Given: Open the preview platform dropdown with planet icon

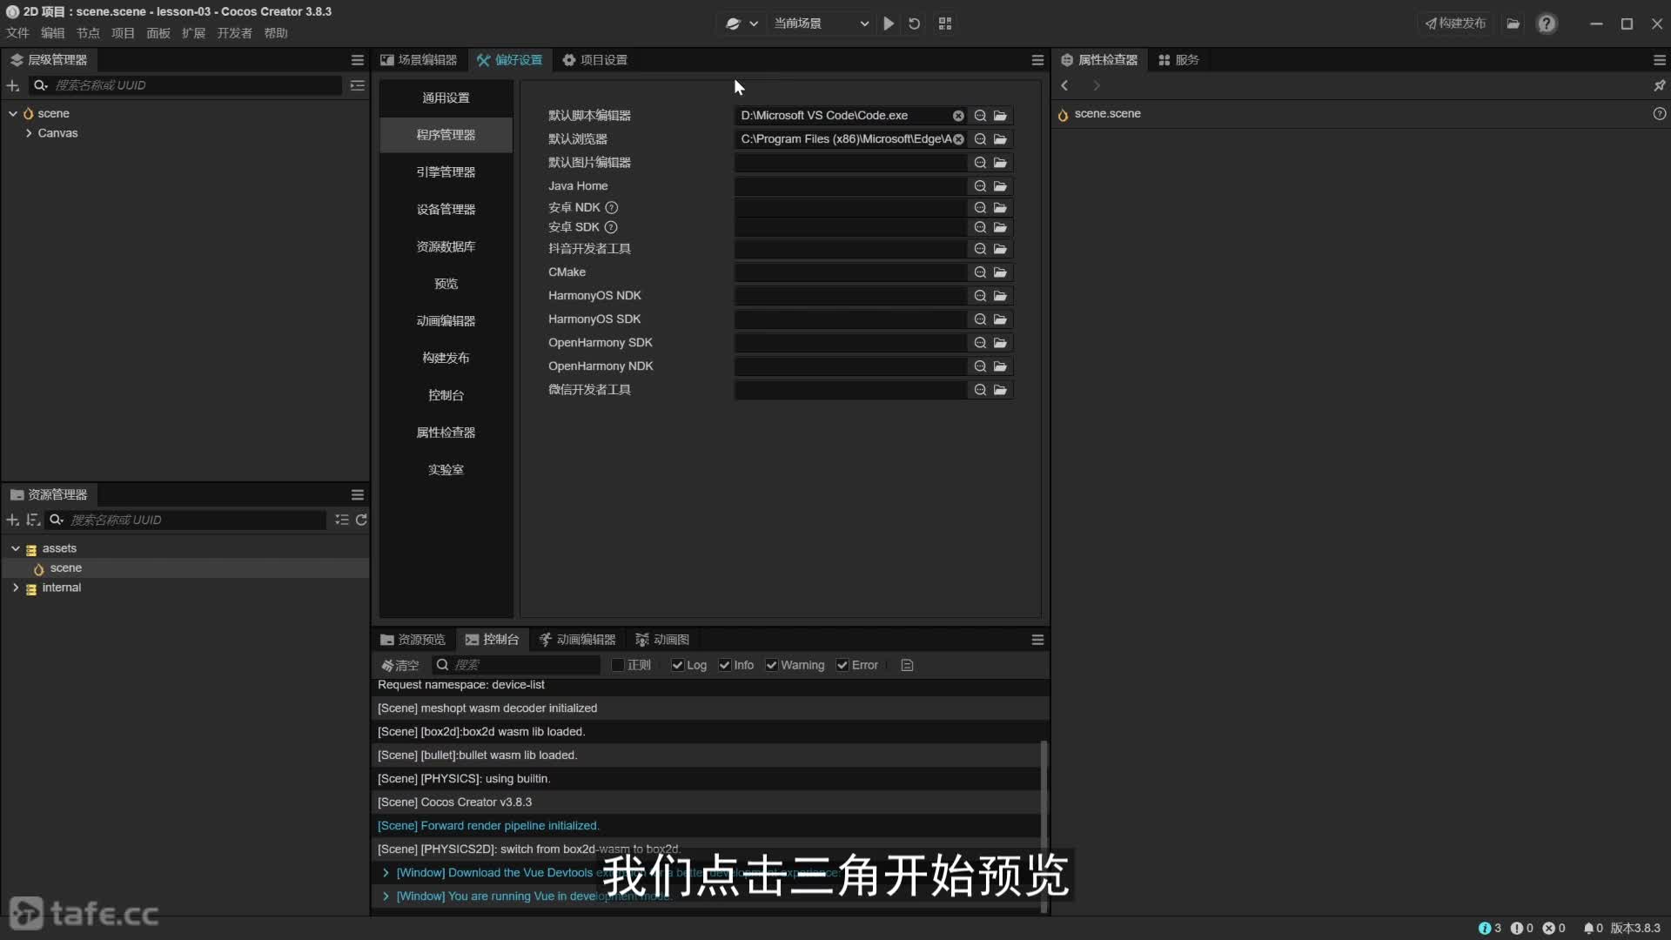Looking at the screenshot, I should coord(742,23).
